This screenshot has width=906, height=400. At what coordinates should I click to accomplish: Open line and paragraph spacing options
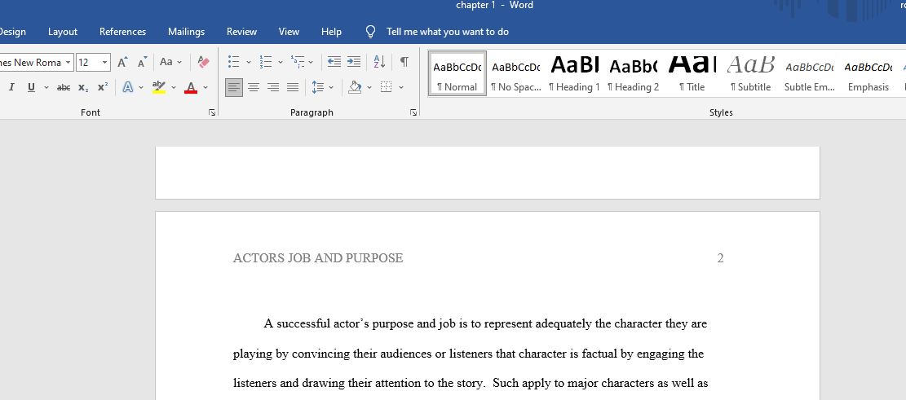coord(318,87)
